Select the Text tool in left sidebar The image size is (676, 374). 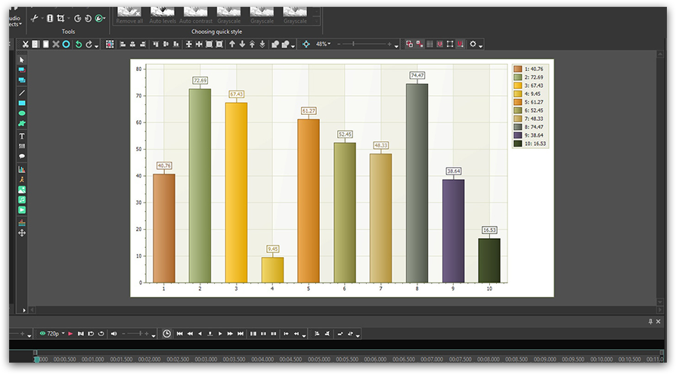click(x=22, y=136)
